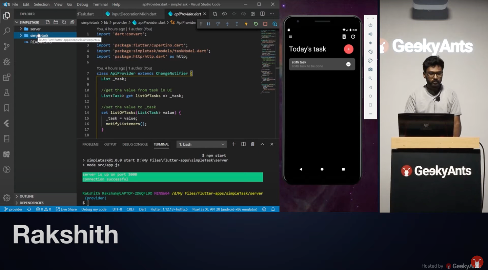
Task: Open the Source Control view
Action: tap(7, 46)
